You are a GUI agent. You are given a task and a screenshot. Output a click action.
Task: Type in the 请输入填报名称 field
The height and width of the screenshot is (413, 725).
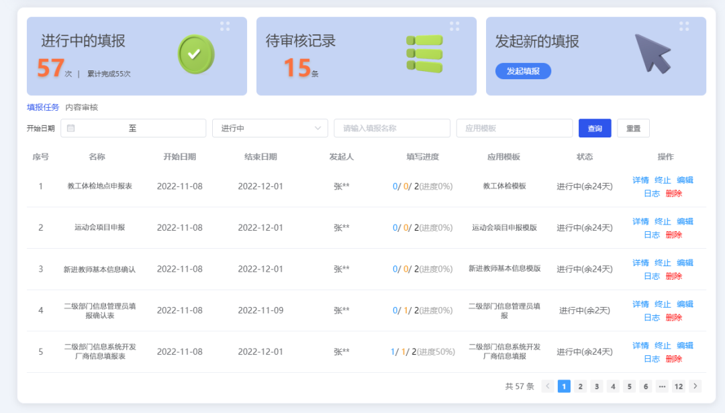(391, 128)
